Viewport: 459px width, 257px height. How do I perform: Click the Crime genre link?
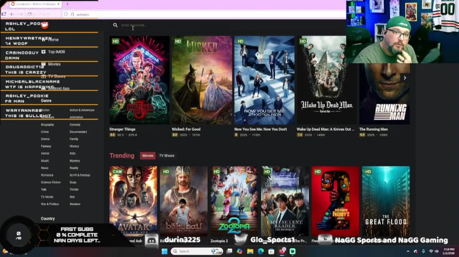(45, 132)
